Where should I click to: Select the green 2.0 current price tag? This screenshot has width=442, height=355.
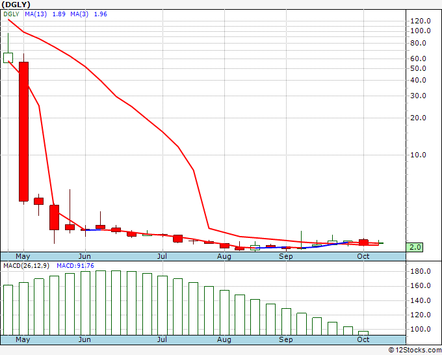tap(415, 247)
